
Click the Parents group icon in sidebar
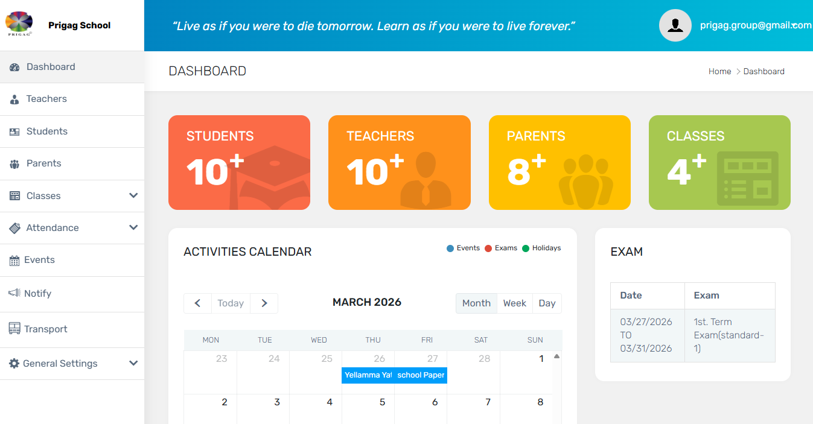pyautogui.click(x=14, y=164)
